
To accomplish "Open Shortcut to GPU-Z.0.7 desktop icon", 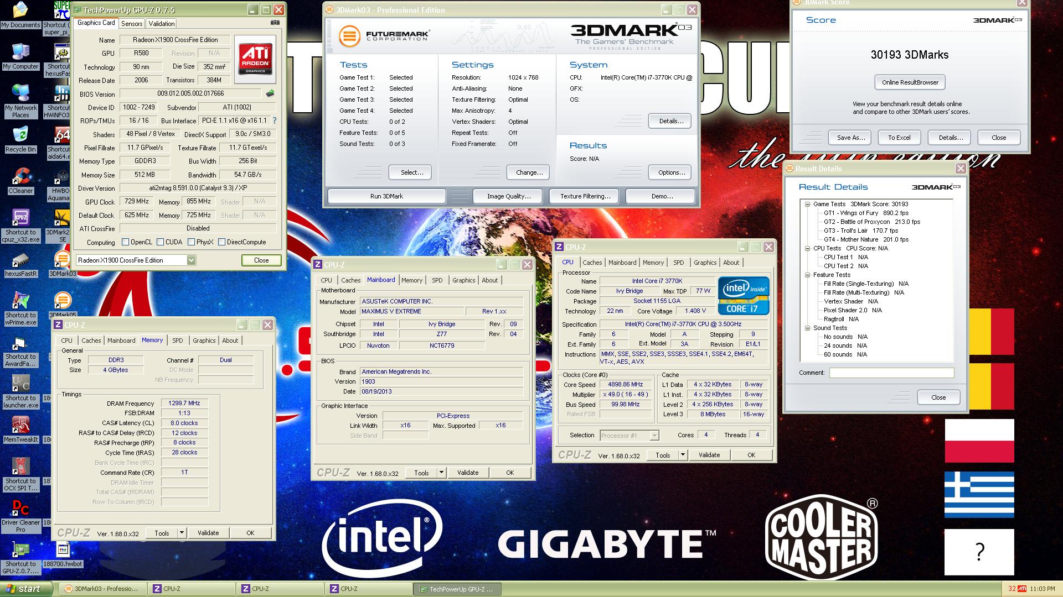I will click(x=20, y=558).
